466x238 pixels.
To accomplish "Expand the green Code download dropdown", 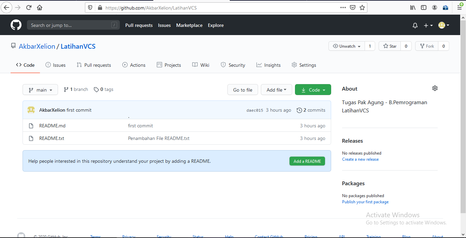I will [313, 90].
